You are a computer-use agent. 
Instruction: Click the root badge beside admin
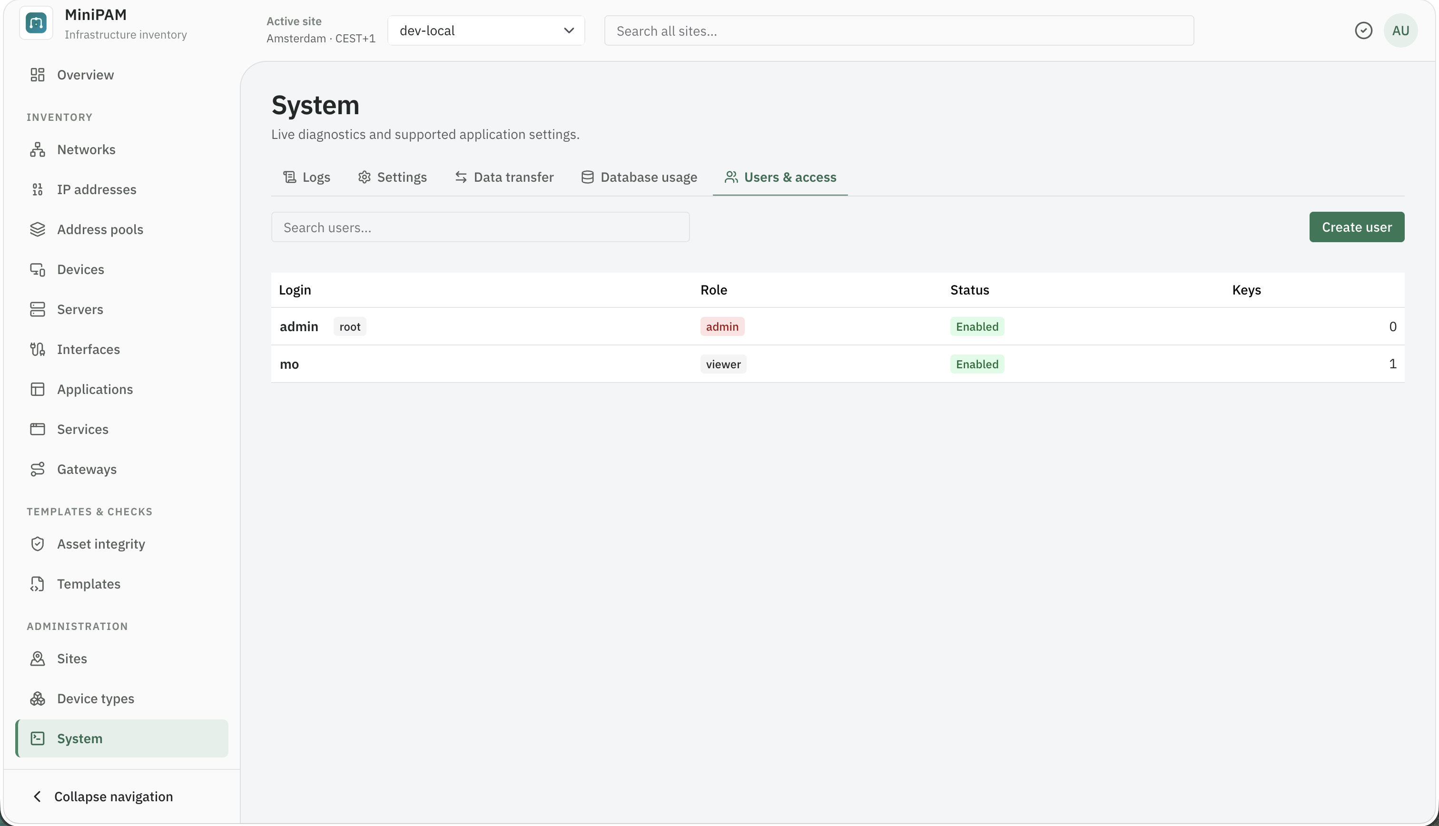350,327
